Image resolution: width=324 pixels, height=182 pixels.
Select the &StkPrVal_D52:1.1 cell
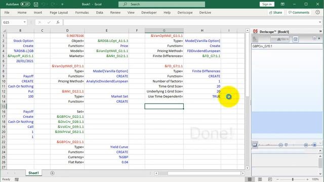click(x=67, y=131)
